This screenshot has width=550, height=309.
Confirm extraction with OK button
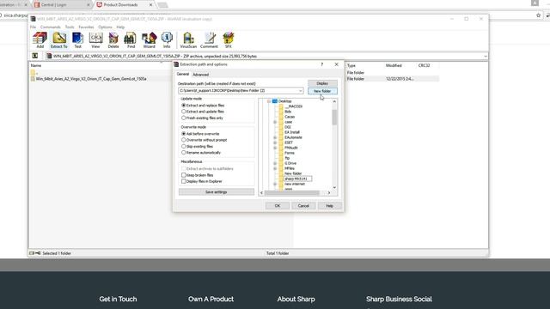click(278, 206)
